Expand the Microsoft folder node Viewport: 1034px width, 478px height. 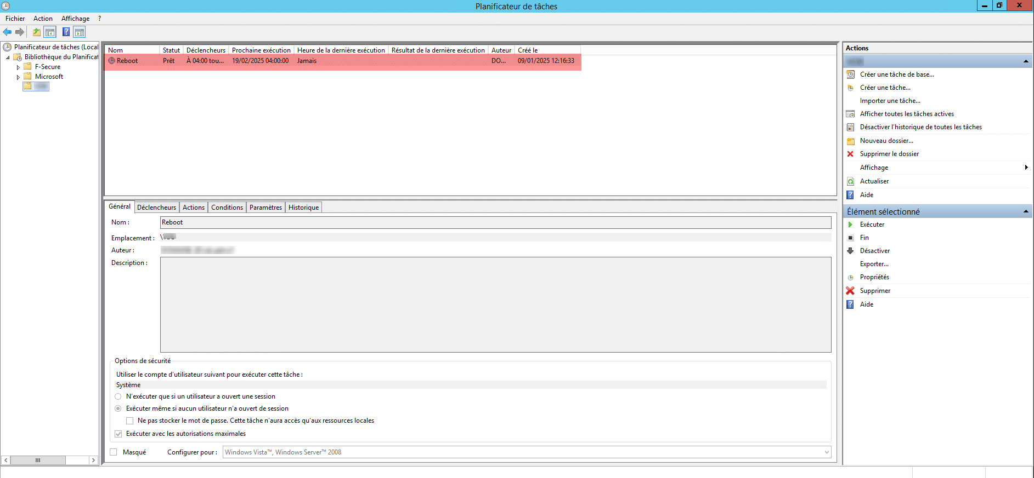point(18,77)
